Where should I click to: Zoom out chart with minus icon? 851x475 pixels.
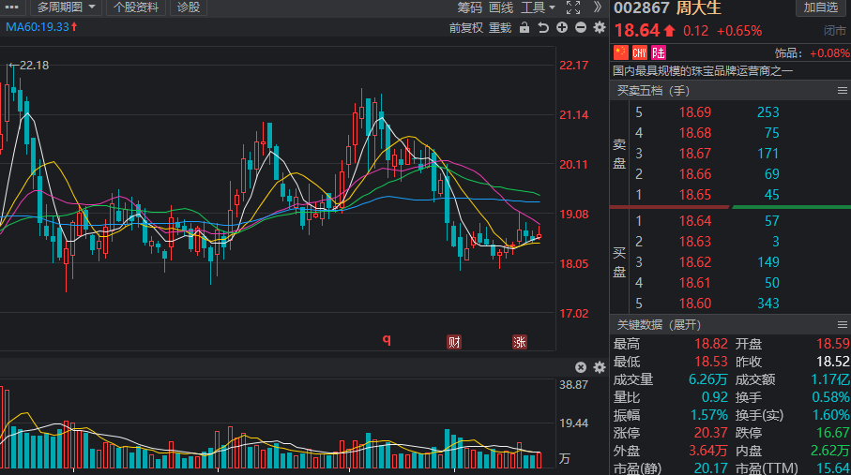(x=581, y=28)
